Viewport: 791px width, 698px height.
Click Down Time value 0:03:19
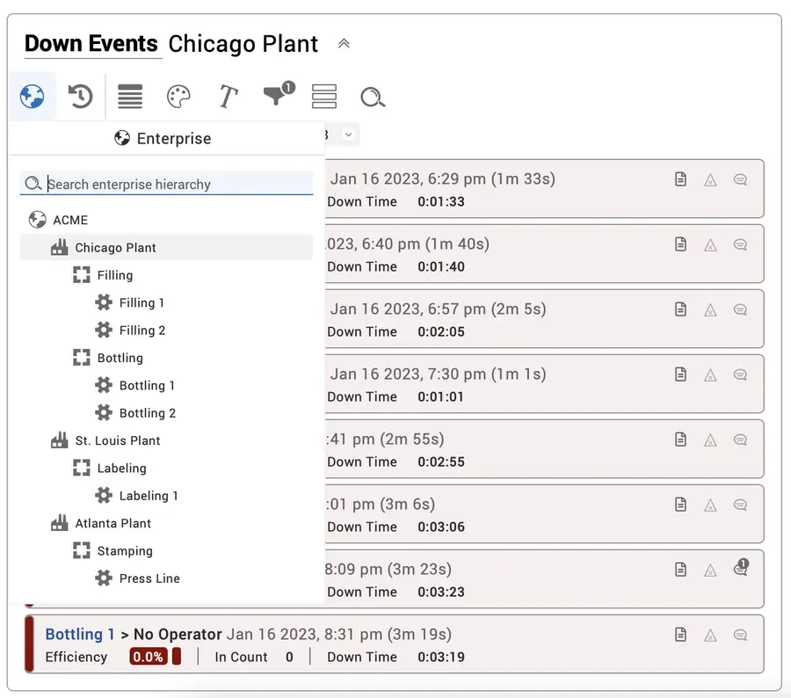coord(441,657)
